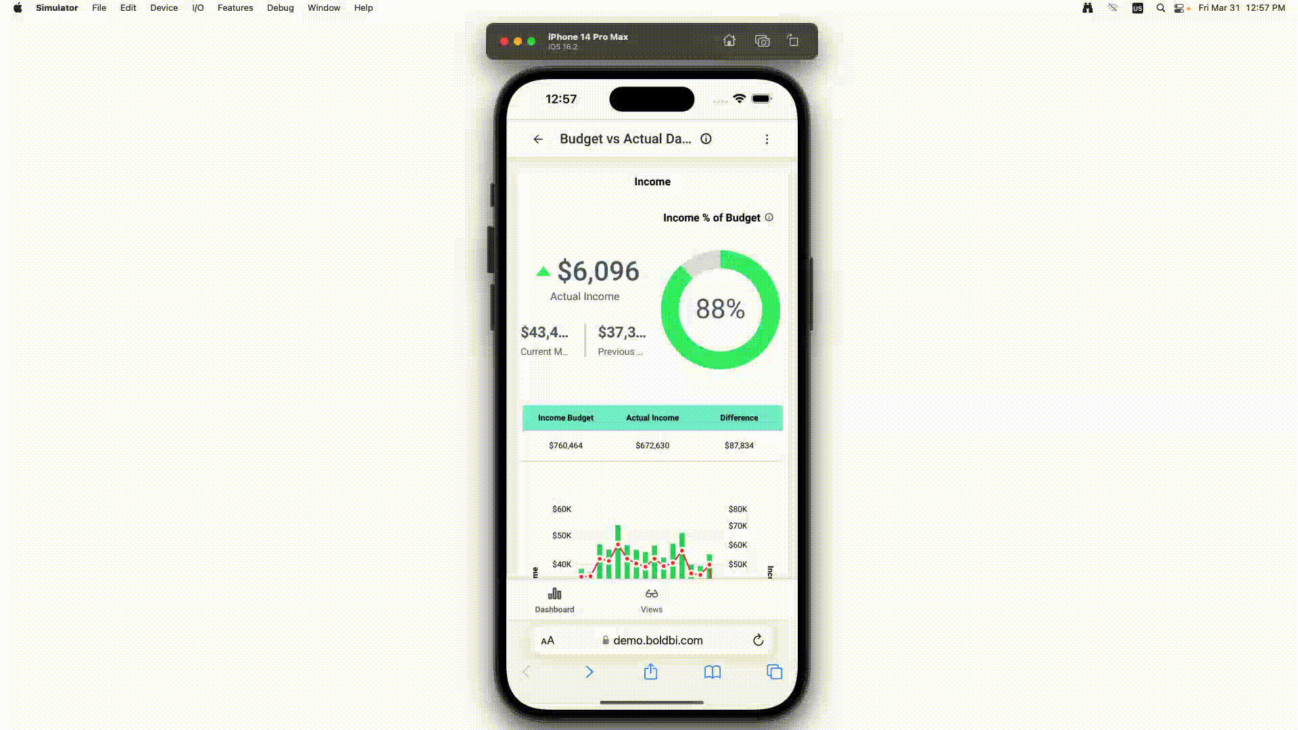Scroll down on the Income dashboard
This screenshot has height=730, width=1298.
pyautogui.click(x=651, y=374)
